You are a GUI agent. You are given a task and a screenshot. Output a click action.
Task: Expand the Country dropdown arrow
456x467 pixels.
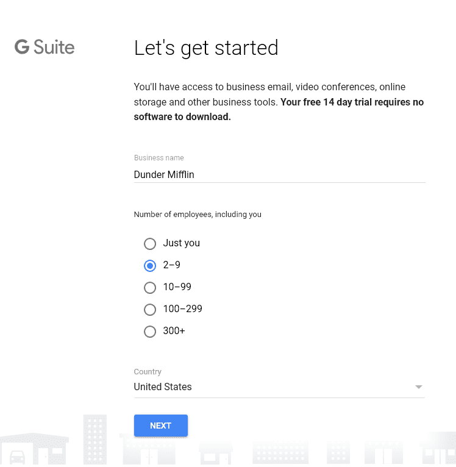pyautogui.click(x=418, y=387)
